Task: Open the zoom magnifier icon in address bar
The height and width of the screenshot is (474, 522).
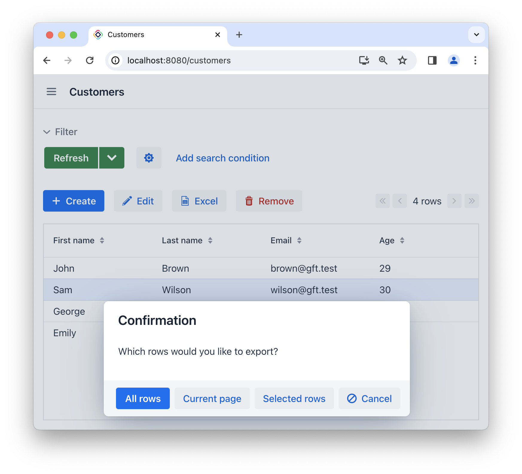Action: (383, 60)
